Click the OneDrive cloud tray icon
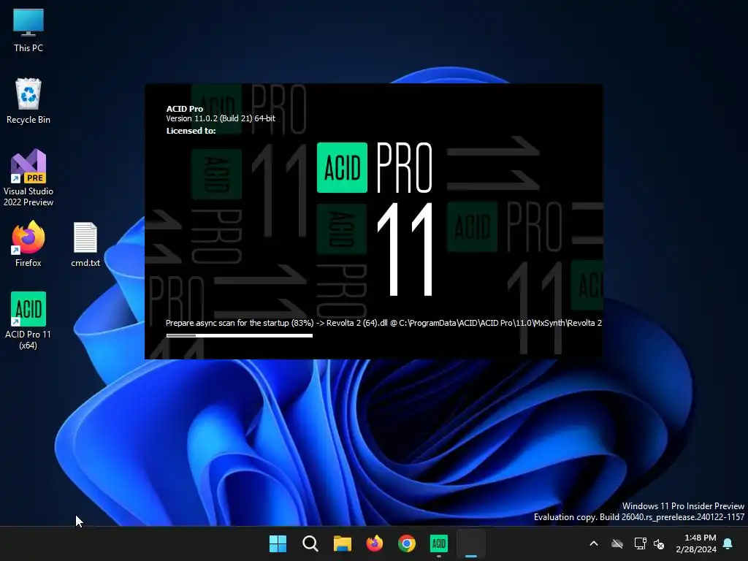Screen dimensions: 748x561 point(617,543)
